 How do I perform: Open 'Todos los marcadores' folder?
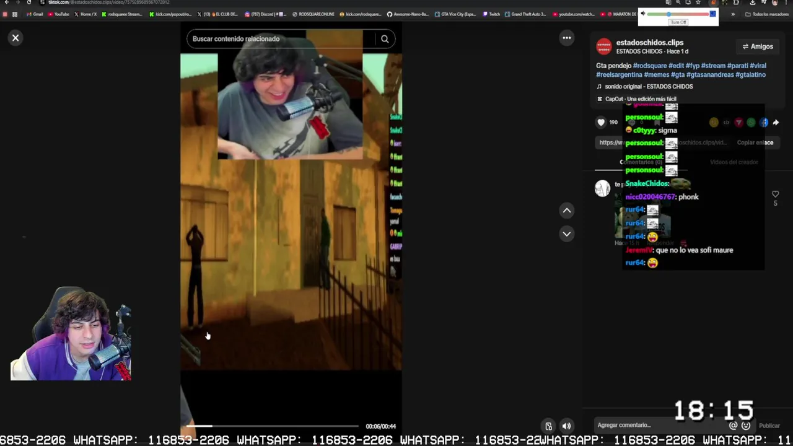coord(767,14)
